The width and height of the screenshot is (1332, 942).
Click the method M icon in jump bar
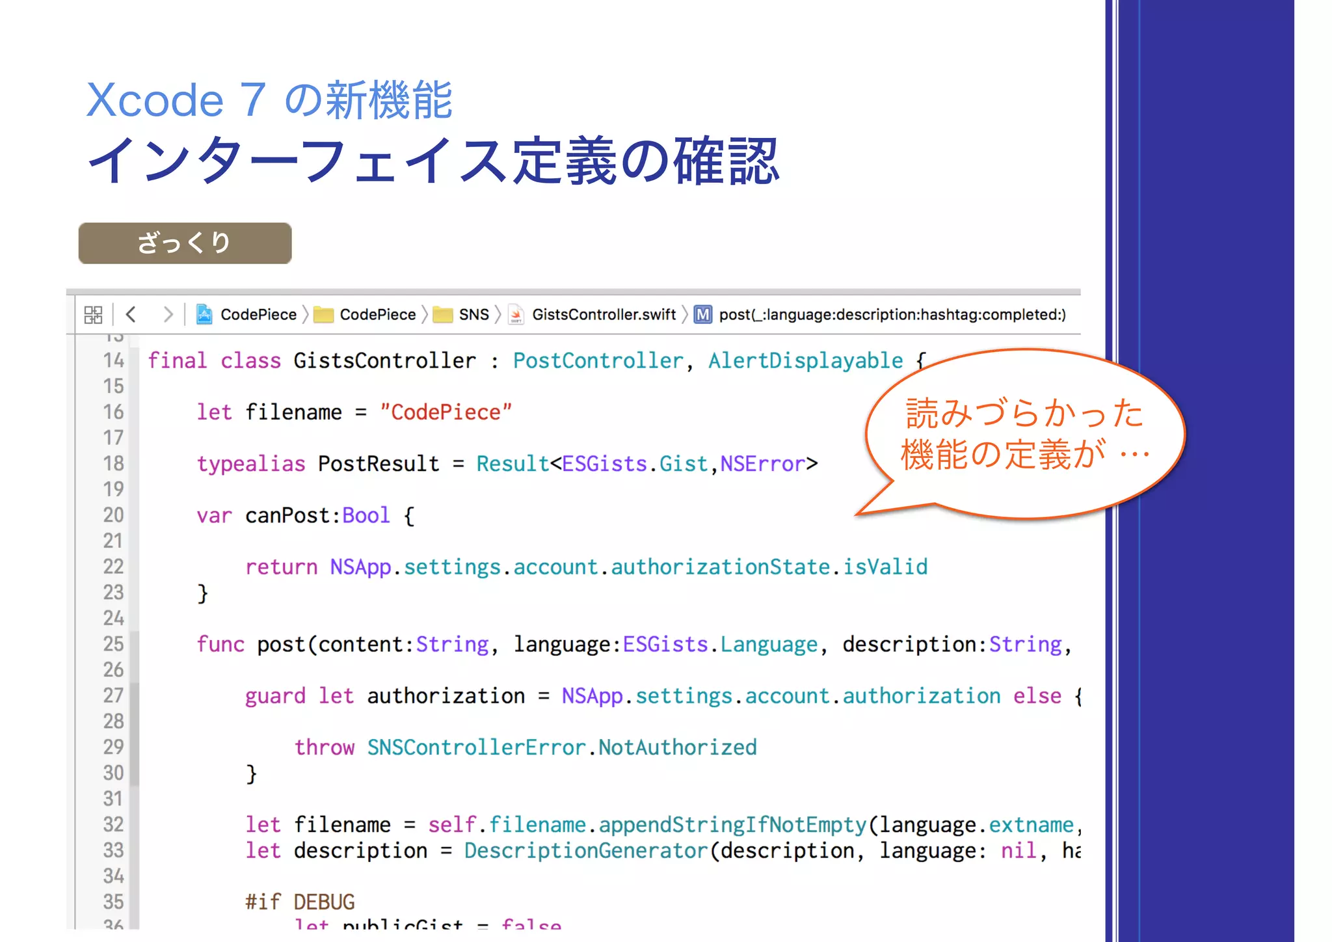pos(703,315)
